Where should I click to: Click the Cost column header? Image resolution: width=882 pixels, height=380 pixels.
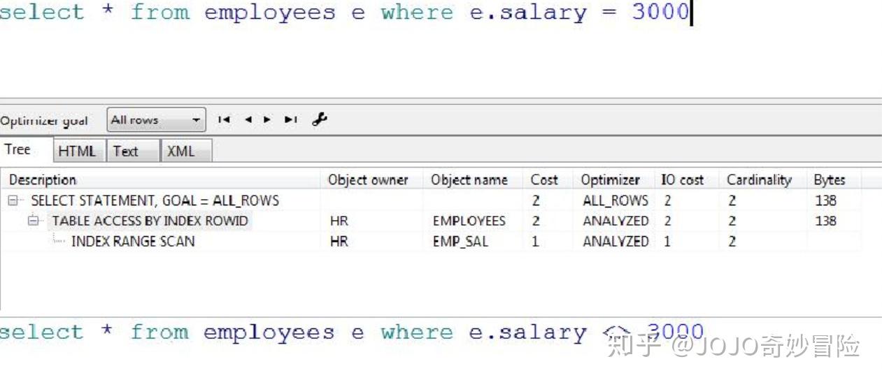pyautogui.click(x=548, y=180)
